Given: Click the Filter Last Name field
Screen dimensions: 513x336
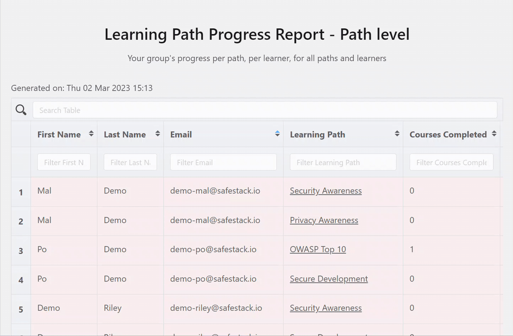Looking at the screenshot, I should [x=130, y=162].
